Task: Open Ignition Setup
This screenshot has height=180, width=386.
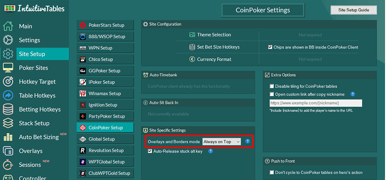Action: coord(105,105)
